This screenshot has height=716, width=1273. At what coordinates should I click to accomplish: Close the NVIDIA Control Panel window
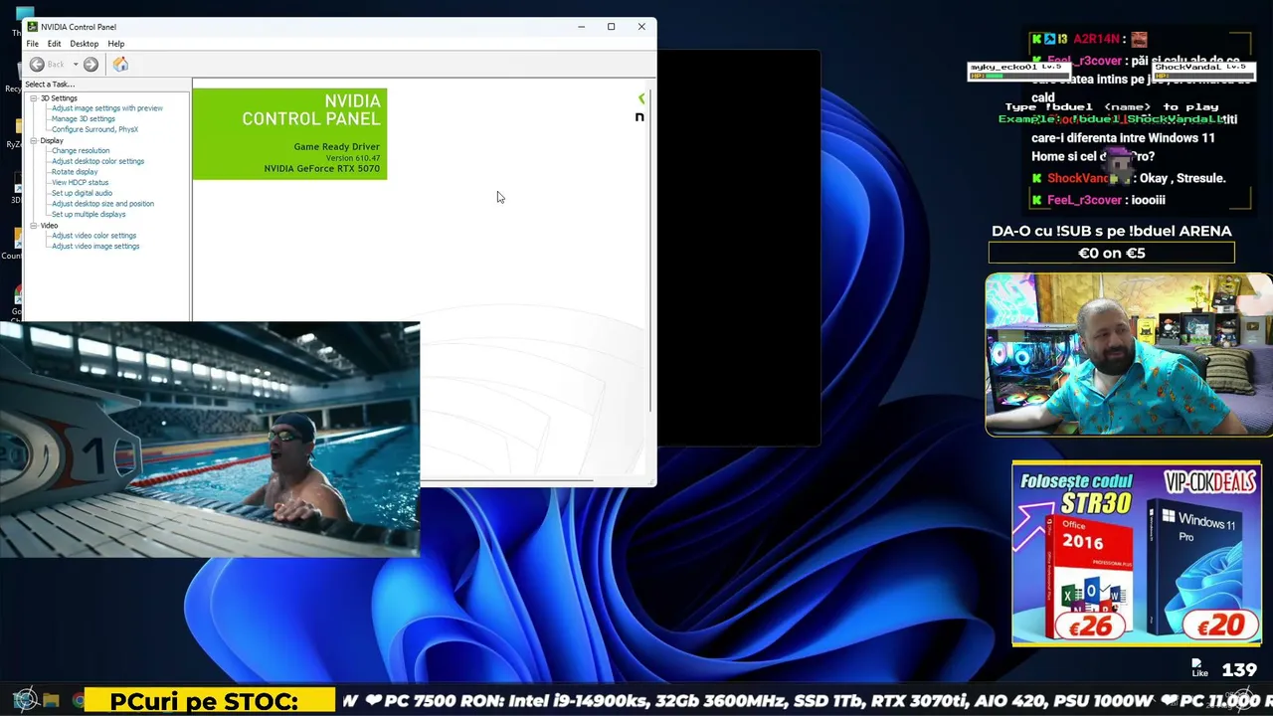(x=641, y=27)
